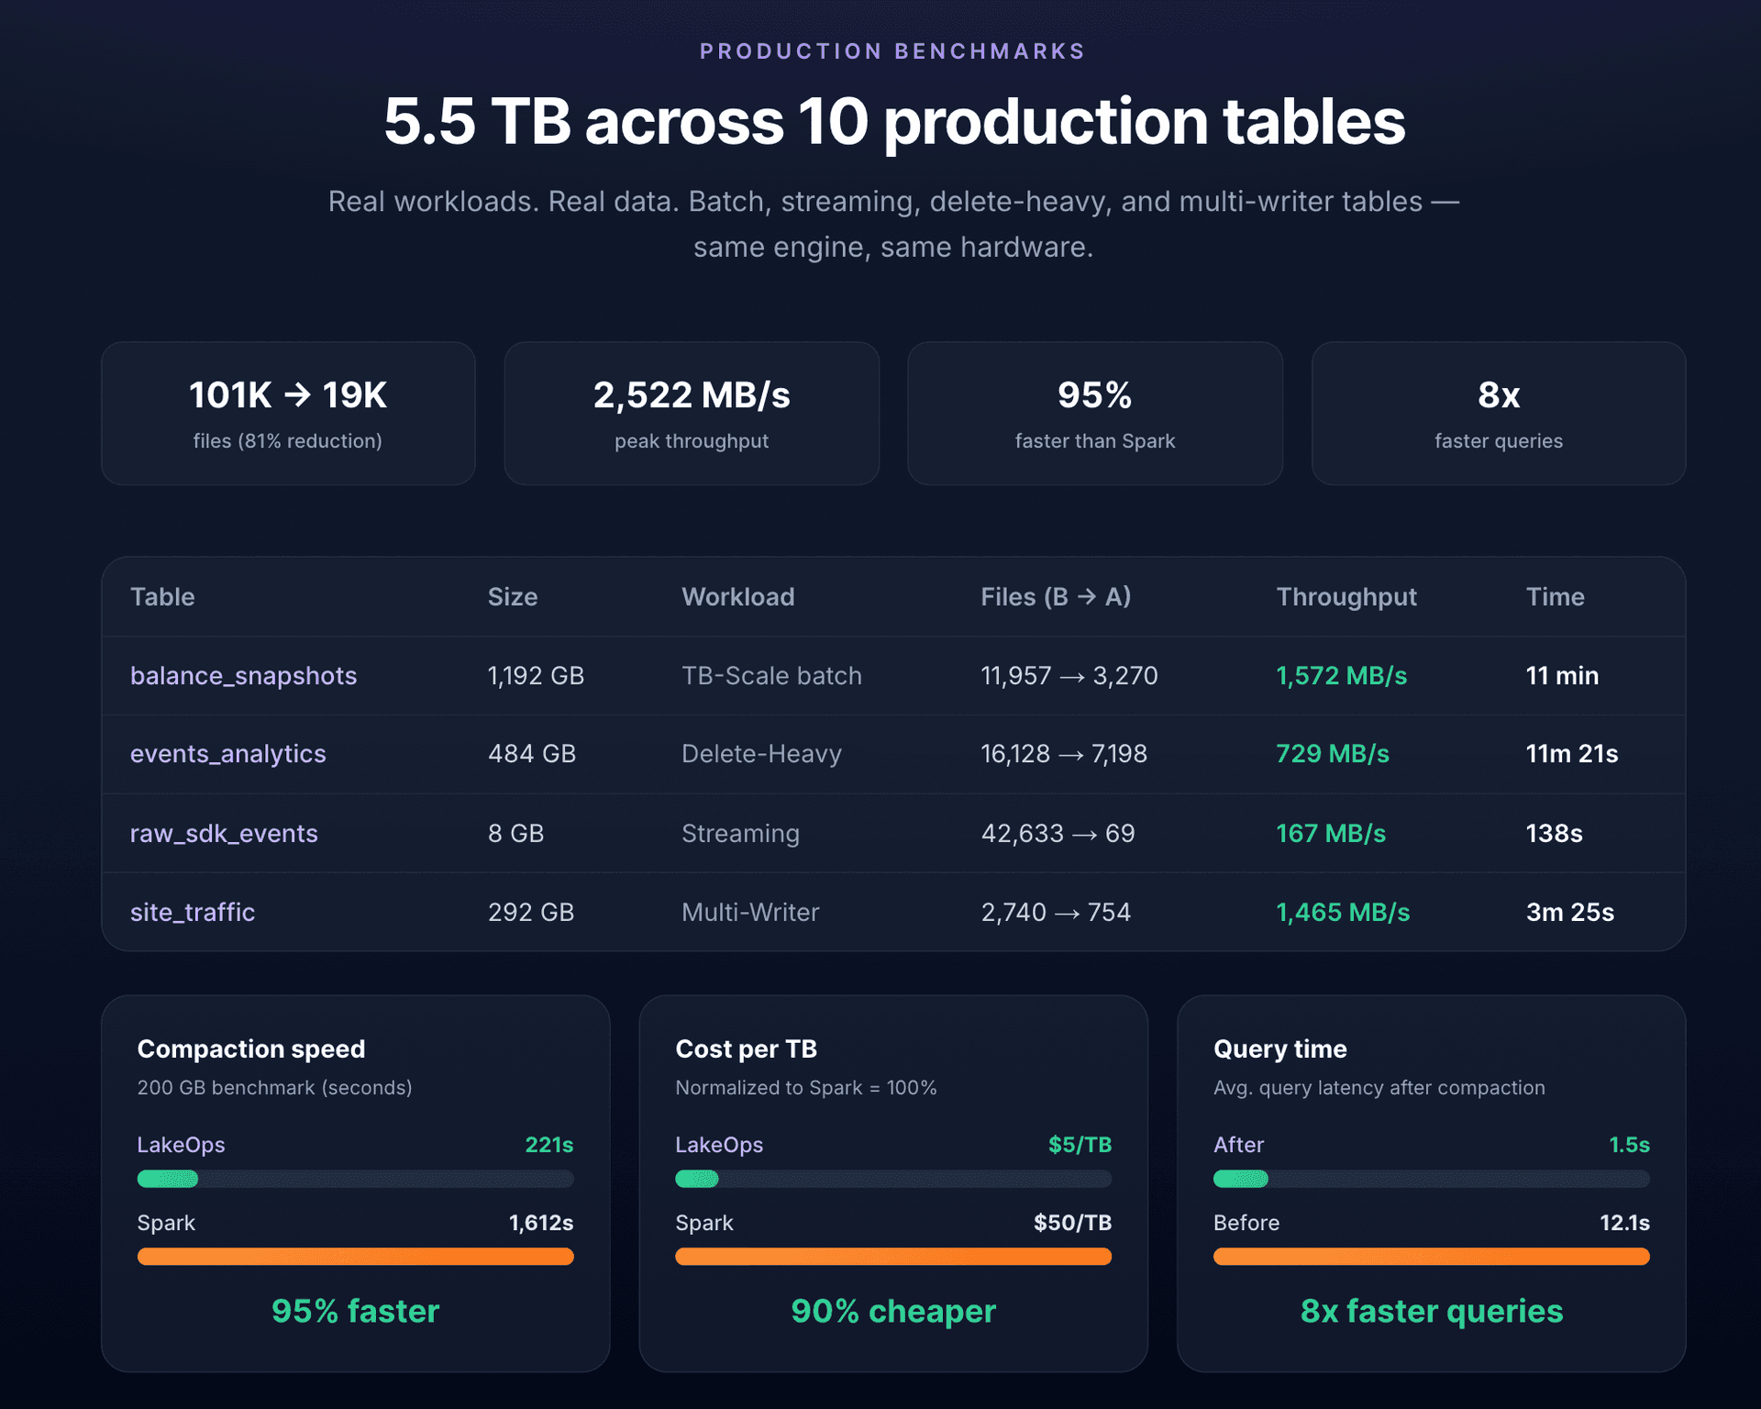Image resolution: width=1761 pixels, height=1409 pixels.
Task: Click the 'Cost per TB' card title
Action: point(747,1049)
